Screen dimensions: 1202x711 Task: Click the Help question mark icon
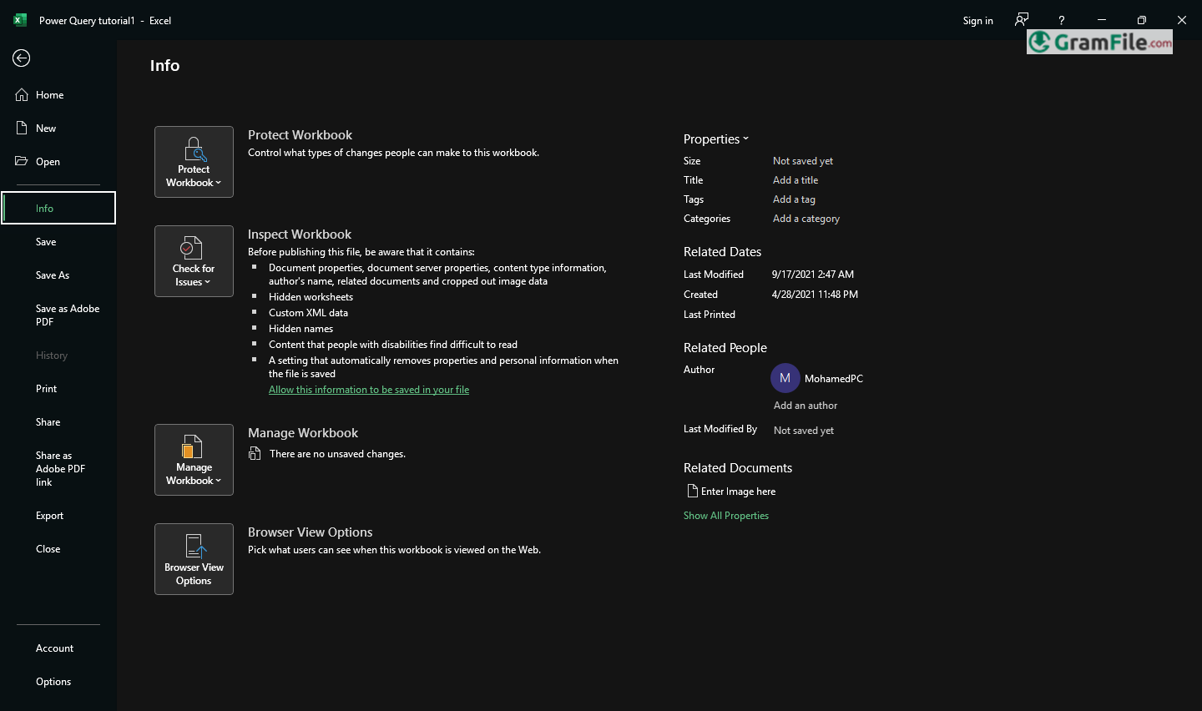click(x=1062, y=21)
